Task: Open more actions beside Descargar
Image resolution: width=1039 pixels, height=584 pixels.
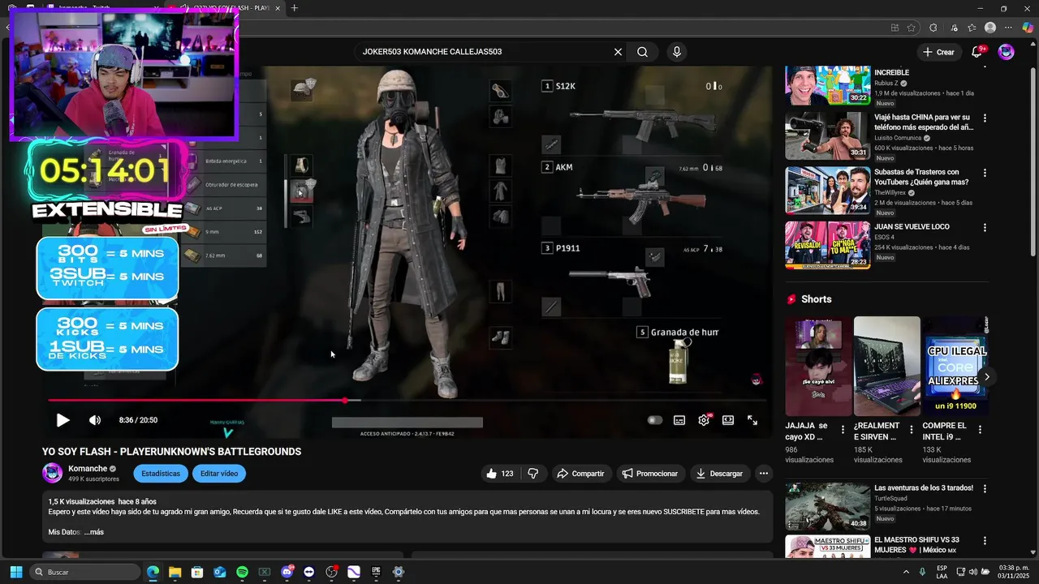Action: (763, 474)
